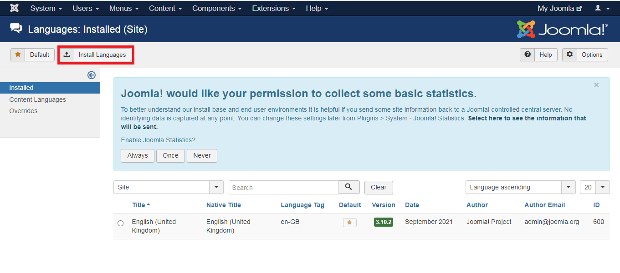Open the Menus menu
Image resolution: width=620 pixels, height=273 pixels.
(124, 8)
